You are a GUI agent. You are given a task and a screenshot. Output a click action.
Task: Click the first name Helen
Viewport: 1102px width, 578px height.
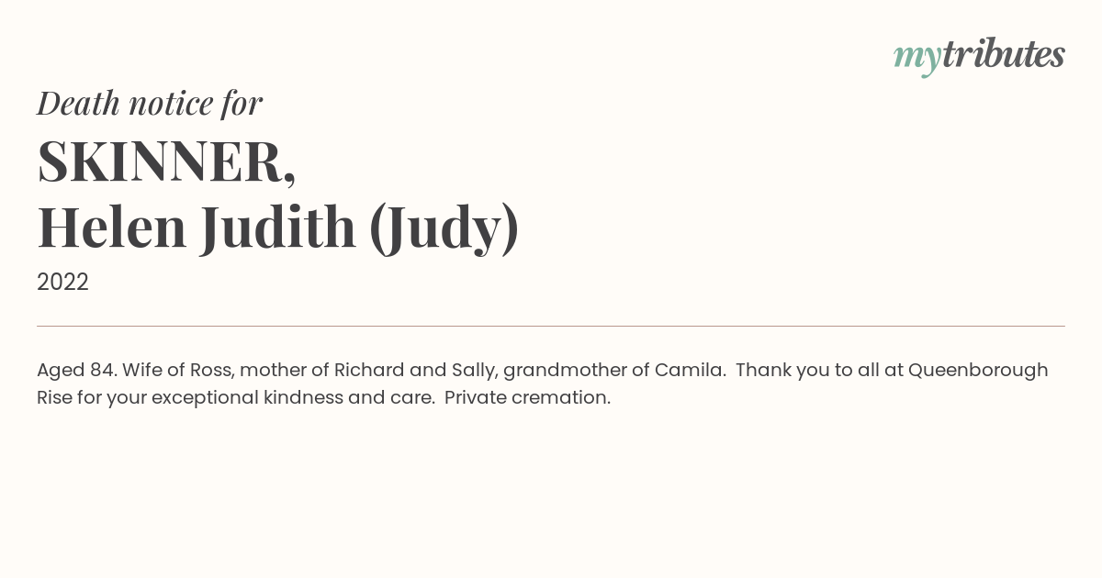(x=112, y=228)
